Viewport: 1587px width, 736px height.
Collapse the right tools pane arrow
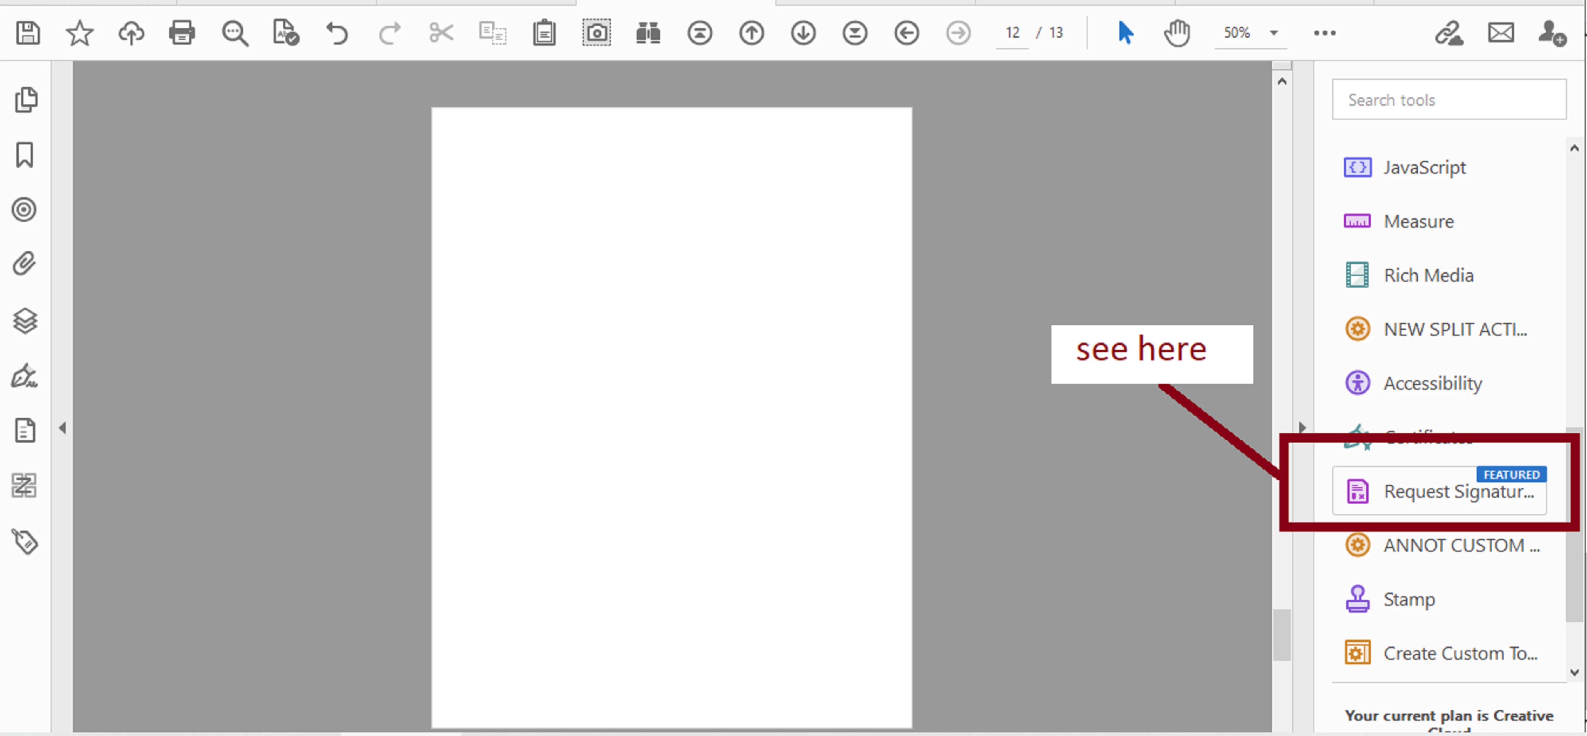click(x=1302, y=427)
